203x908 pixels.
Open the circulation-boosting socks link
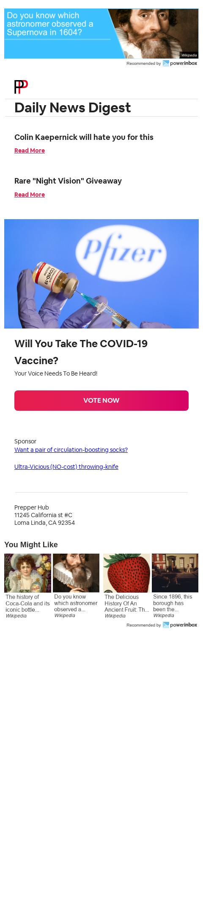pos(71,450)
